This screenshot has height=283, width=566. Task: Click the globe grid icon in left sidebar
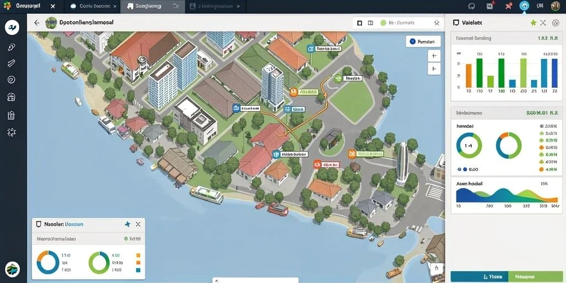[11, 97]
